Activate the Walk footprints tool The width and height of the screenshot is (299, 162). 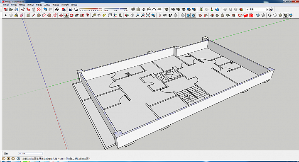click(x=170, y=15)
